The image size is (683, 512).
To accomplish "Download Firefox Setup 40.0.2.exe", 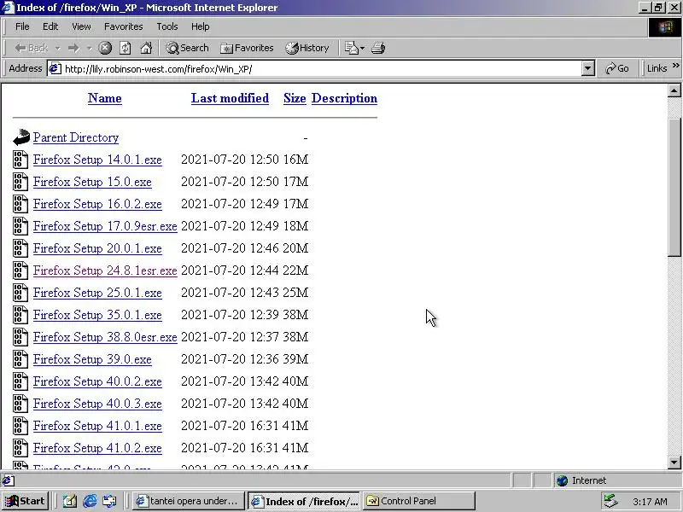I will point(97,381).
